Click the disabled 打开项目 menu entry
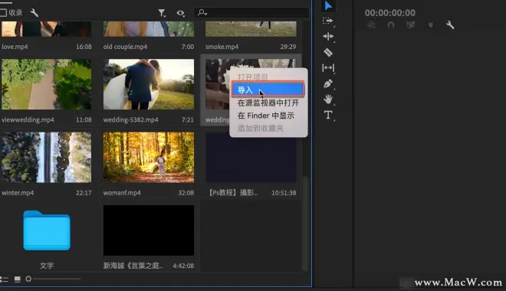The height and width of the screenshot is (291, 506). (253, 77)
